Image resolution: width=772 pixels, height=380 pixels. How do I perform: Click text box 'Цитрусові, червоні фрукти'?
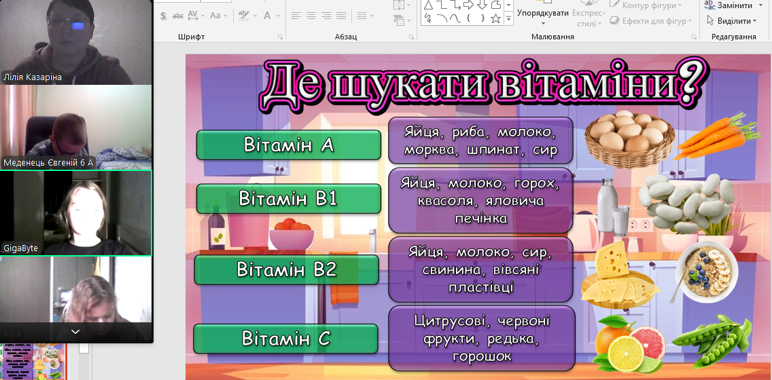click(x=482, y=338)
